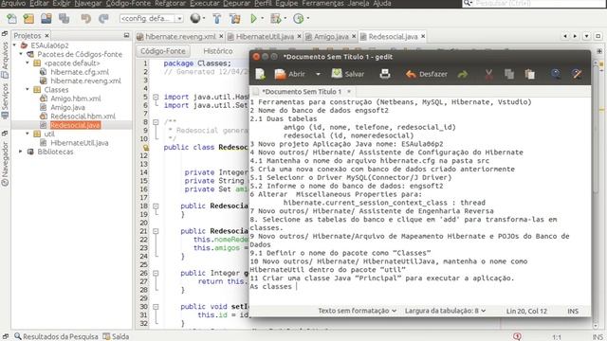607x341 pixels.
Task: Click the green redo arrow in gedit
Action: 463,74
